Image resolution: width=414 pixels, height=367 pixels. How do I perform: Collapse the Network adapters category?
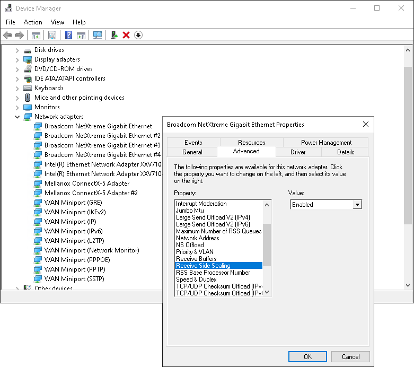[17, 117]
